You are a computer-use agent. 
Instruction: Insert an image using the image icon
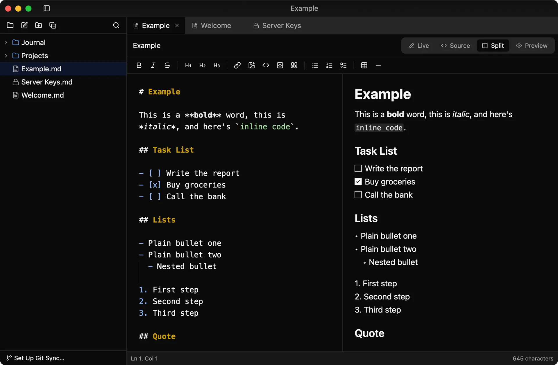coord(251,65)
